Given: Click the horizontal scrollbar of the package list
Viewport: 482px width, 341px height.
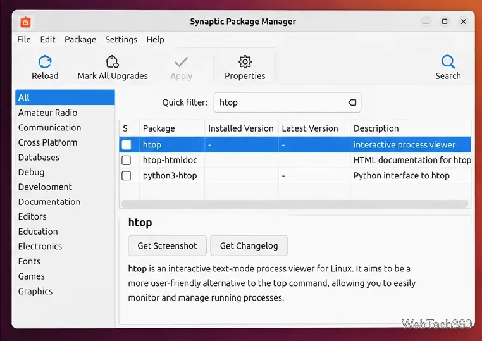Looking at the screenshot, I should click(x=295, y=204).
